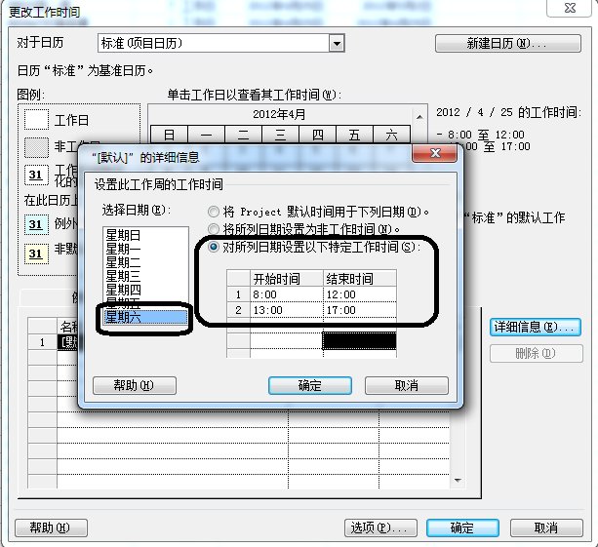Click the 2012年4月 calendar title

click(x=279, y=114)
